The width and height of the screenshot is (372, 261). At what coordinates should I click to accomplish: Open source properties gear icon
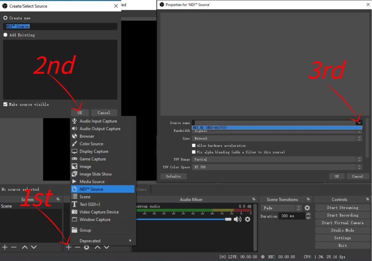[x=86, y=247]
